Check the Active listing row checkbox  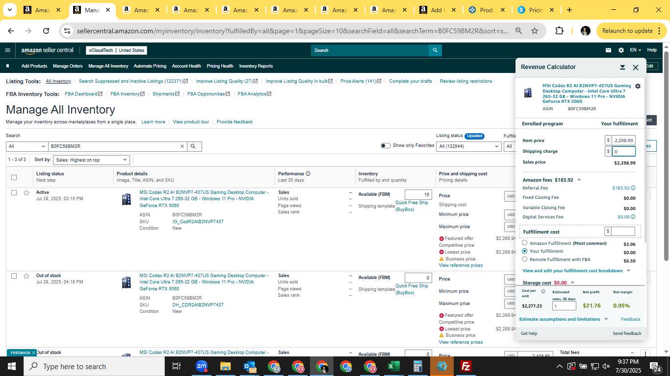click(14, 192)
